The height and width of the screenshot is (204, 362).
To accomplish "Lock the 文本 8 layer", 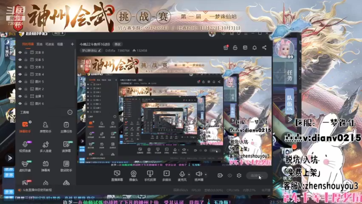I will (x=26, y=53).
